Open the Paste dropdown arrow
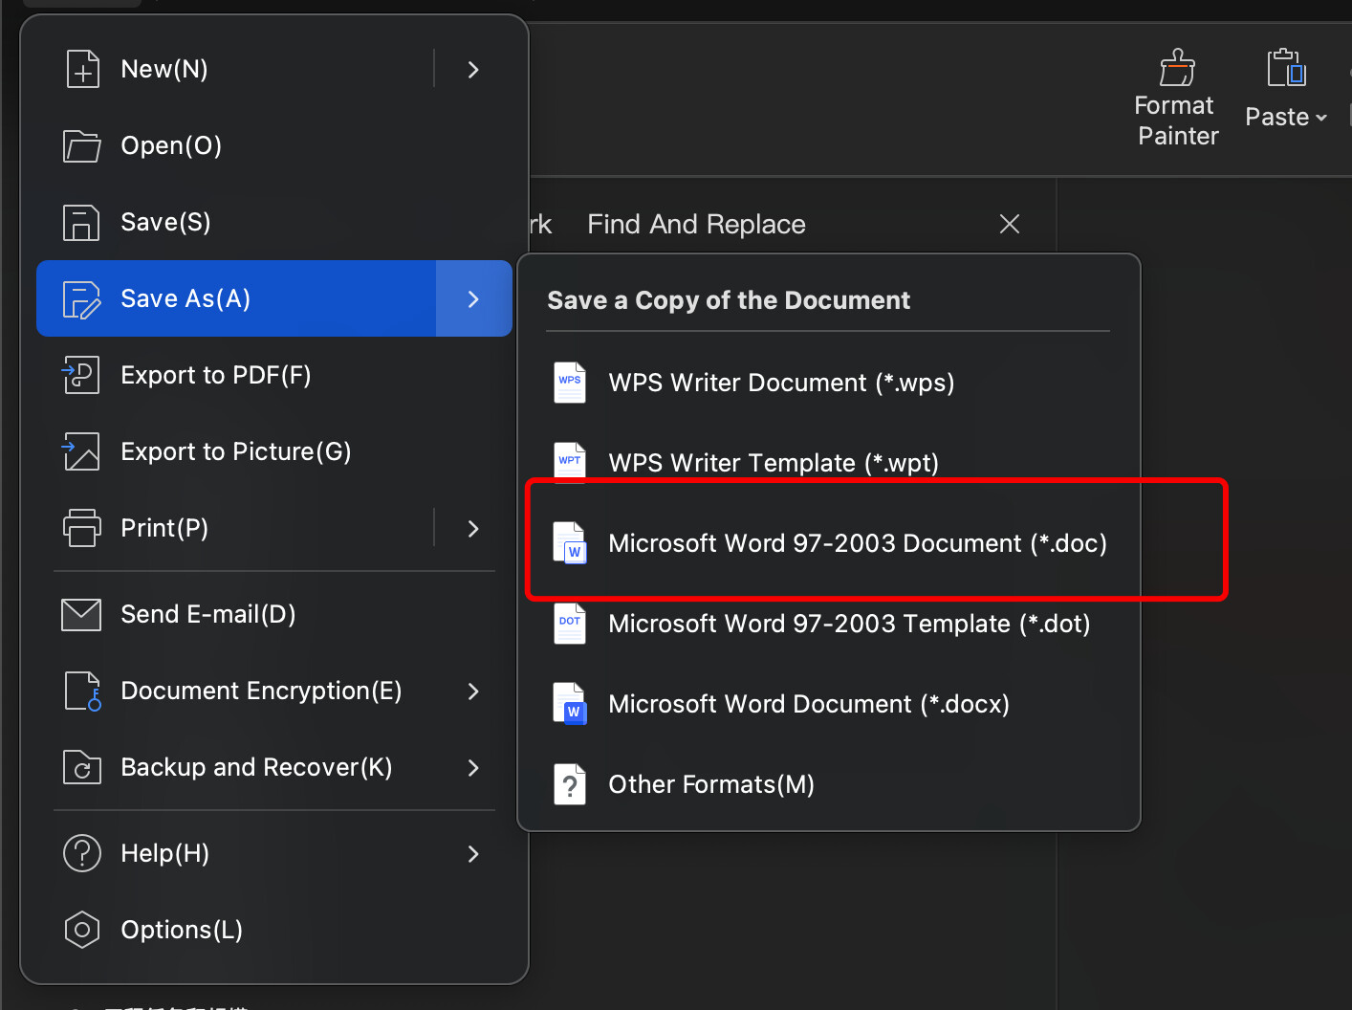Screen dimensions: 1352x1010 tap(1321, 118)
